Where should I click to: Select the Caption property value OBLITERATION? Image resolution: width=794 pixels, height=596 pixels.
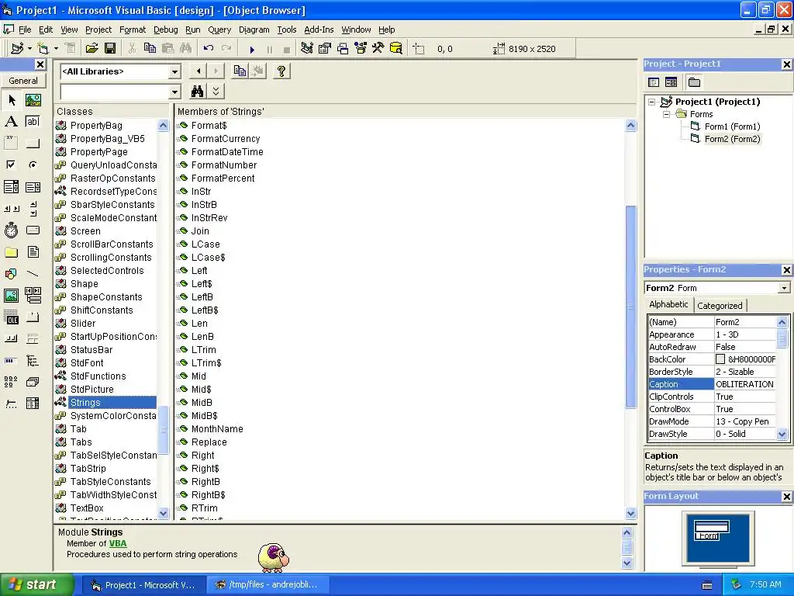744,384
